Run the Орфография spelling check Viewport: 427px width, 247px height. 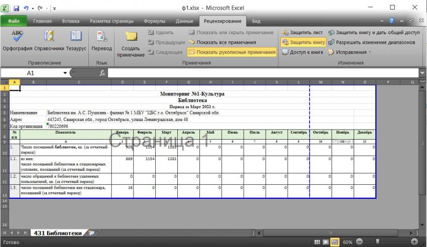(x=17, y=40)
